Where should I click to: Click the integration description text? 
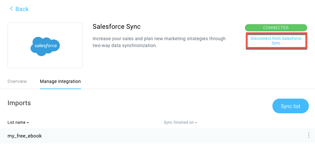coord(159,42)
